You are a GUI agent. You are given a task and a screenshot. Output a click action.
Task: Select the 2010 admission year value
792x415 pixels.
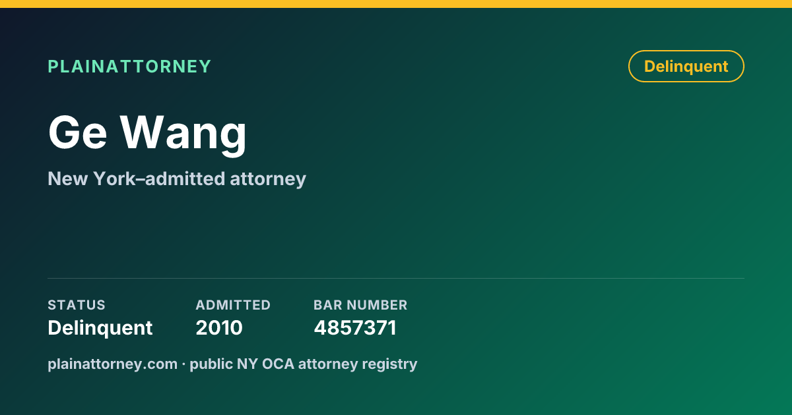219,327
